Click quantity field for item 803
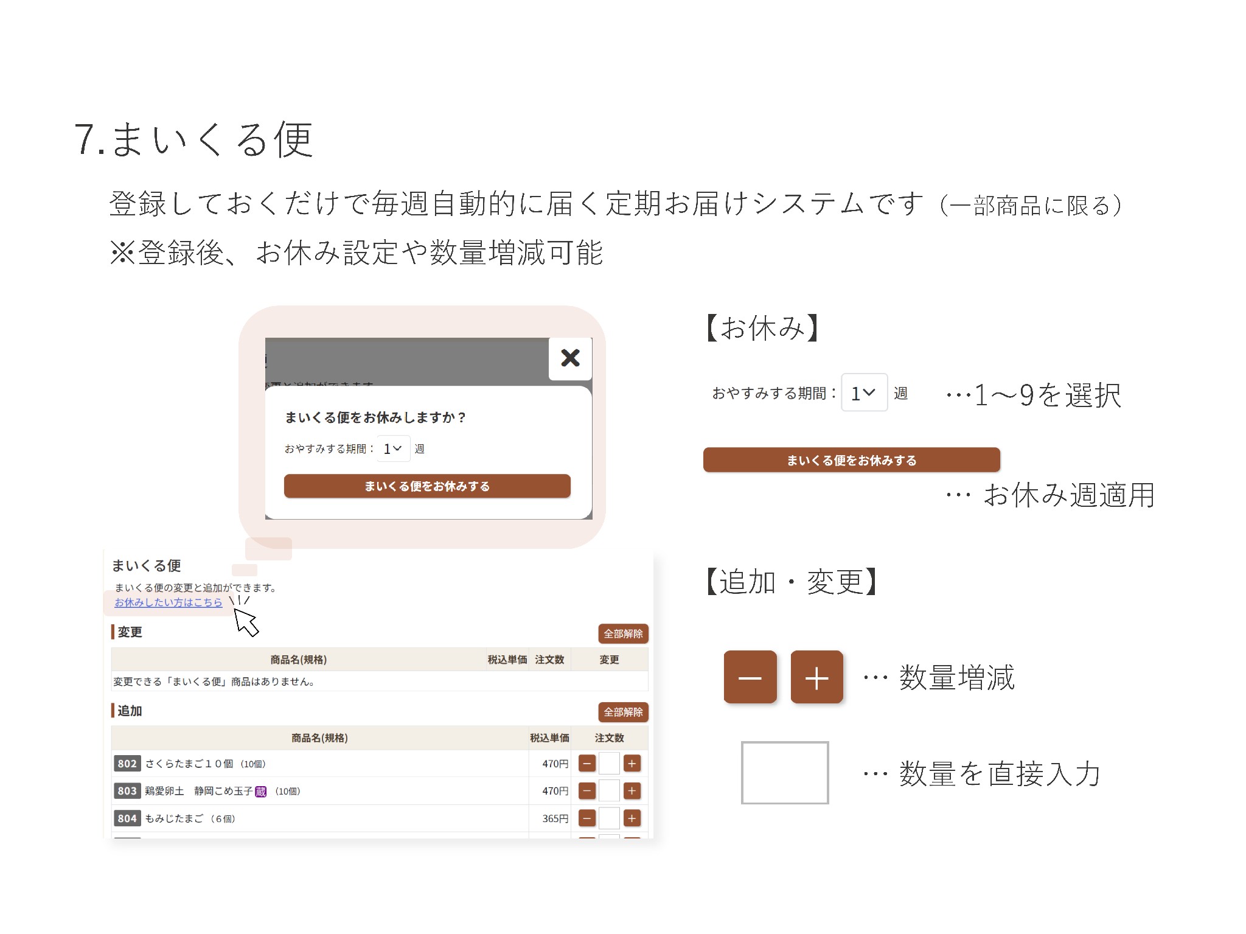 click(609, 790)
